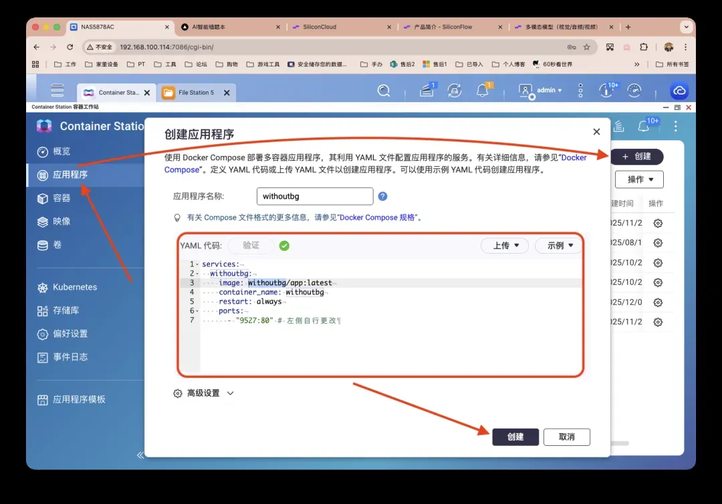Switch to the File Station 5 tab

click(196, 93)
